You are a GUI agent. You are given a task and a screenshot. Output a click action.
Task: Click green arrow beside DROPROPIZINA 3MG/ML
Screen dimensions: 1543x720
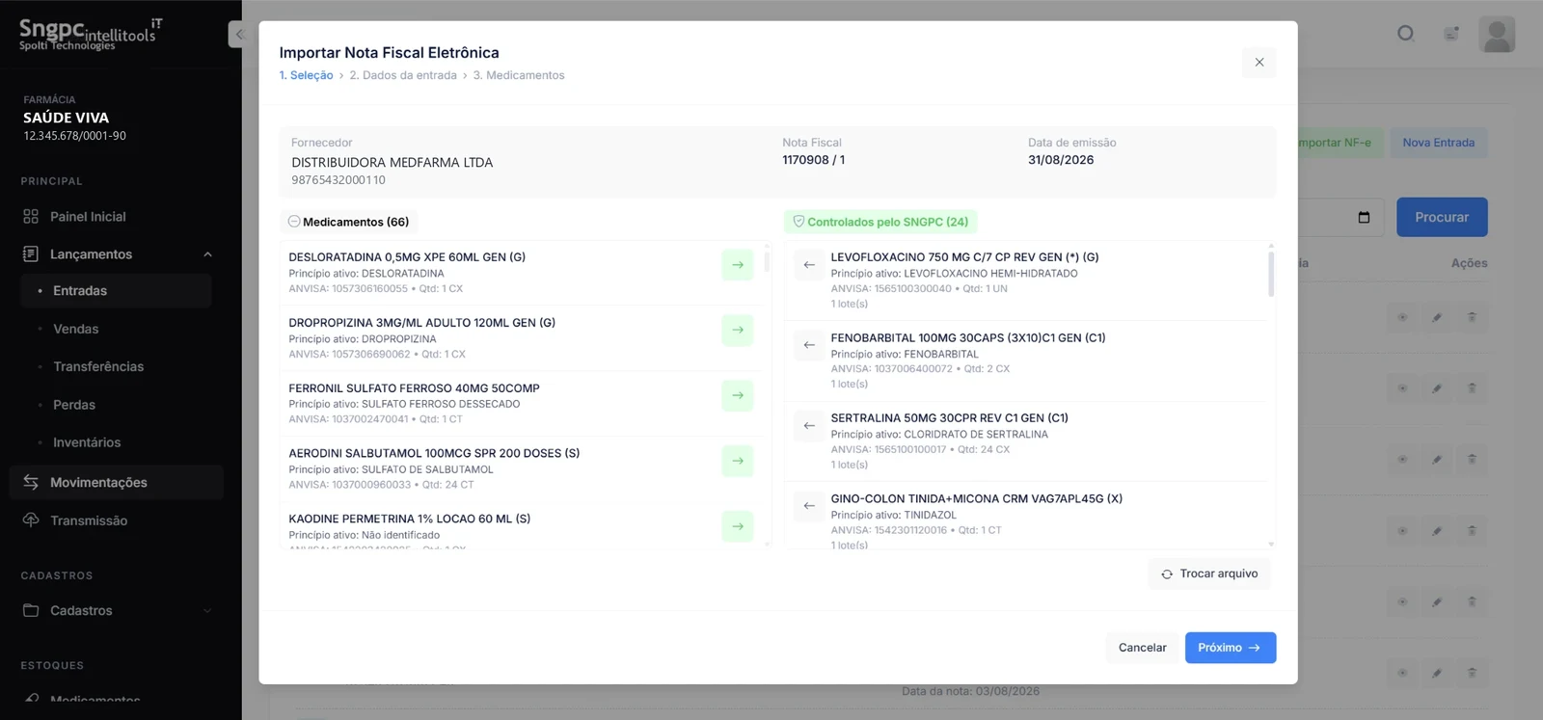737,331
